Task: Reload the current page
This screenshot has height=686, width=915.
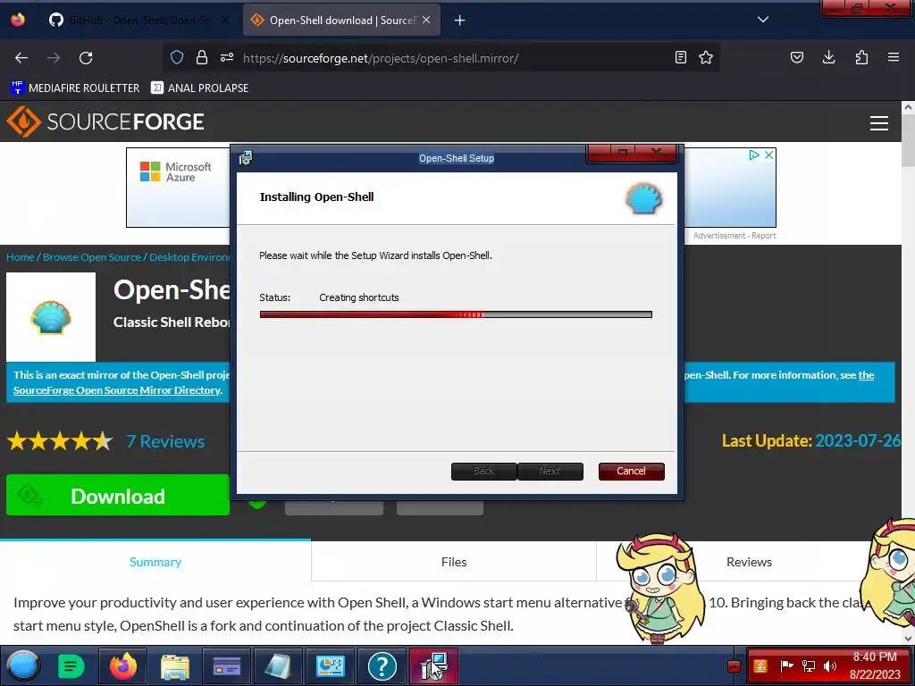Action: pyautogui.click(x=86, y=58)
